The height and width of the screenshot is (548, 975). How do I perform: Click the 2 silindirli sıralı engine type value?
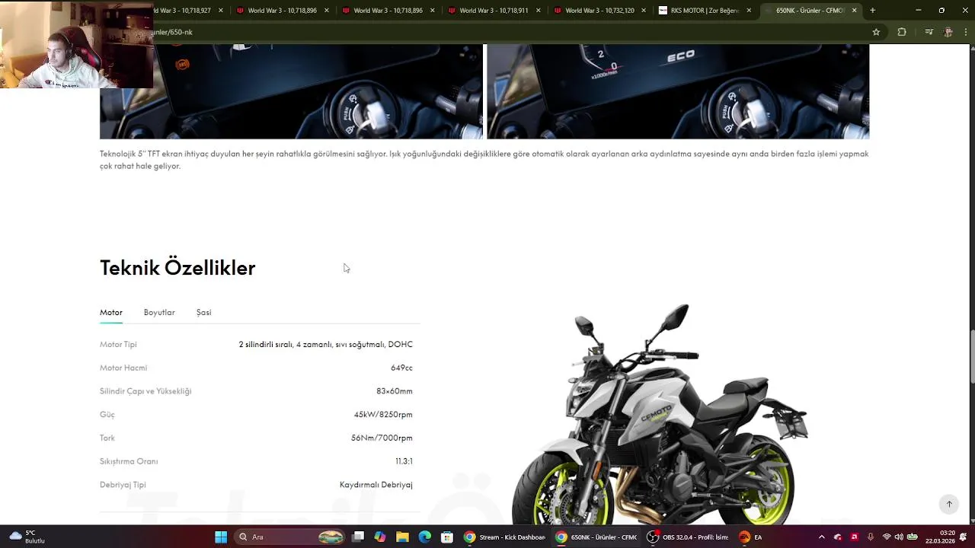click(x=326, y=345)
